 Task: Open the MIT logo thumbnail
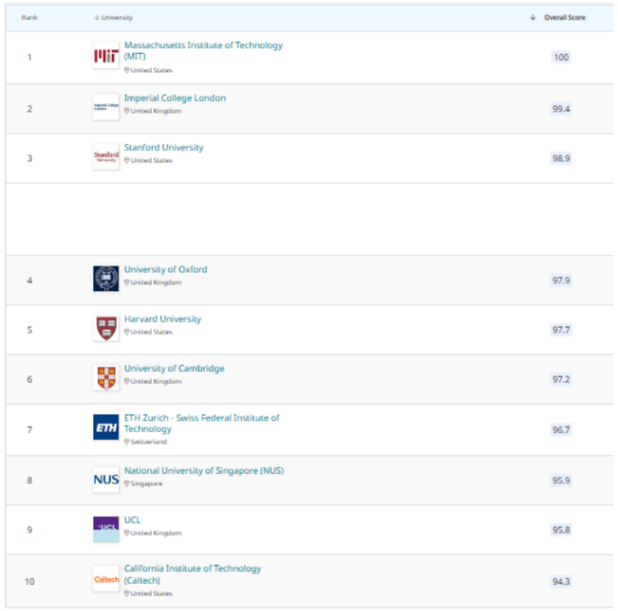pos(106,56)
